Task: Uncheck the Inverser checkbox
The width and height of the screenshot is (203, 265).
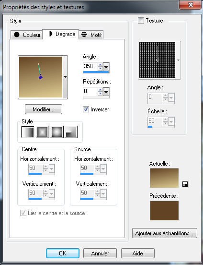Action: click(86, 109)
